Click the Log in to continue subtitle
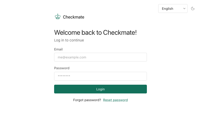The width and height of the screenshot is (201, 113). click(69, 40)
